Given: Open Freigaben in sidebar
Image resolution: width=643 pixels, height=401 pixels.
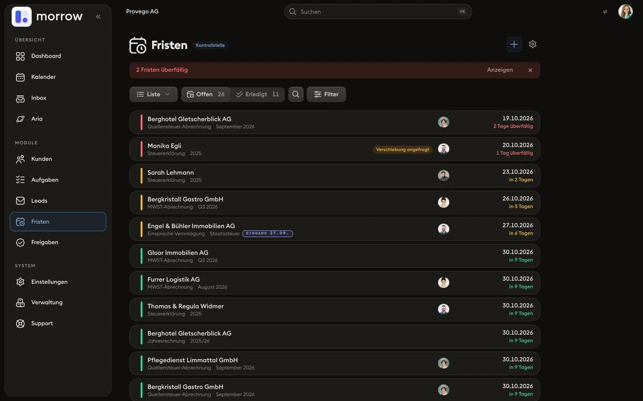Looking at the screenshot, I should [x=58, y=242].
